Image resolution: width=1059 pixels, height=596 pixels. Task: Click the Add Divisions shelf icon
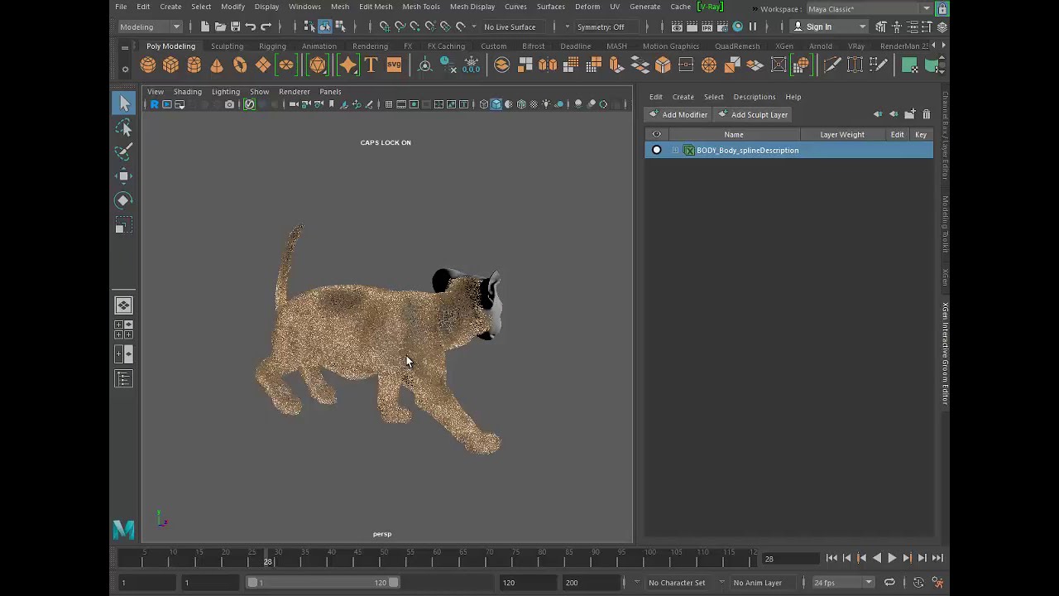click(x=571, y=65)
